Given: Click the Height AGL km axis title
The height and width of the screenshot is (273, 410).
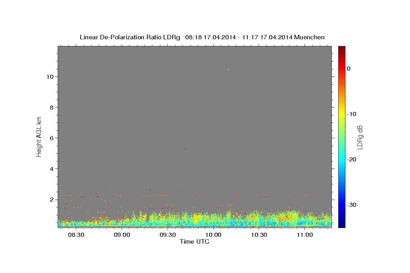Looking at the screenshot, I should pyautogui.click(x=39, y=136).
